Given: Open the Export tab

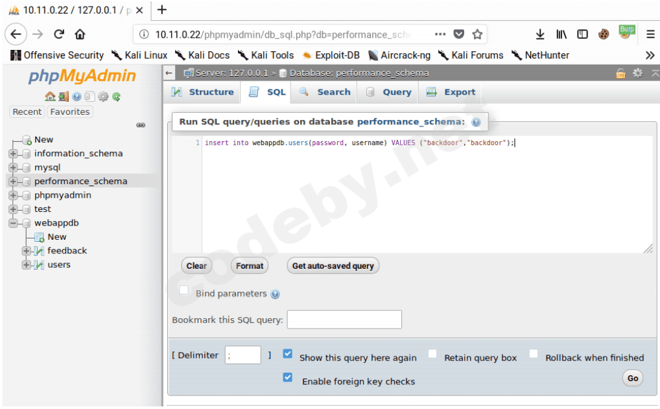Looking at the screenshot, I should tap(451, 92).
